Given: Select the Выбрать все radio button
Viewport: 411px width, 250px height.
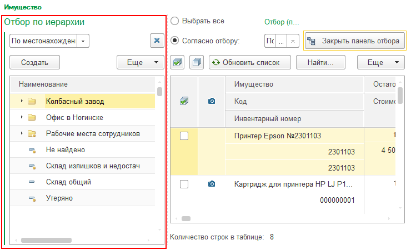Looking at the screenshot, I should pos(175,21).
